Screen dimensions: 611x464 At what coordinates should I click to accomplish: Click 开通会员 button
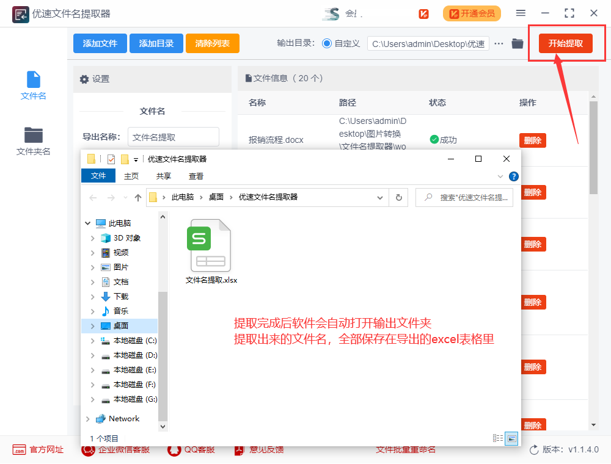tap(472, 13)
